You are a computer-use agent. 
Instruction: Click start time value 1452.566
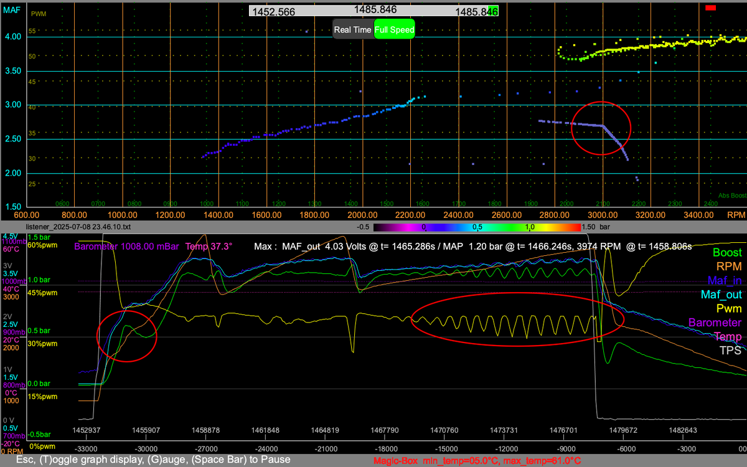click(x=273, y=12)
